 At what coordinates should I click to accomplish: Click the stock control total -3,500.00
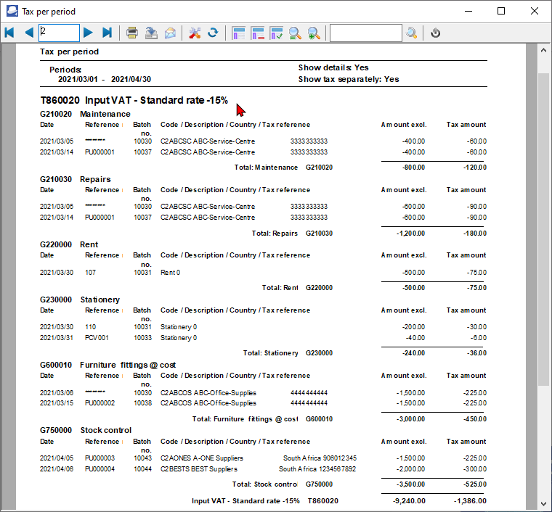click(x=410, y=484)
